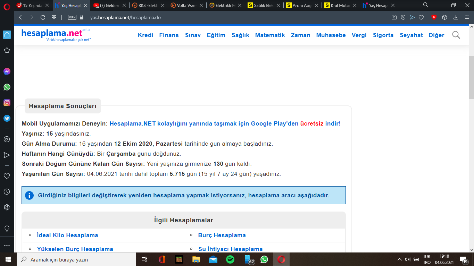Open Speed Dial grid icon in toolbar
This screenshot has width=474, height=266.
pyautogui.click(x=54, y=17)
